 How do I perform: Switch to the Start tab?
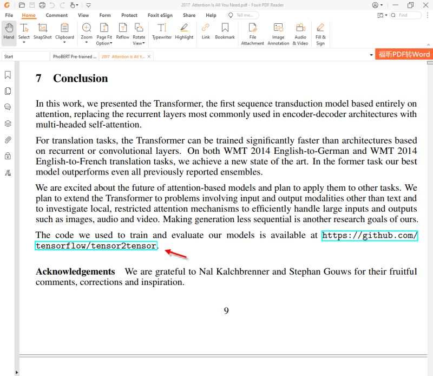25,56
